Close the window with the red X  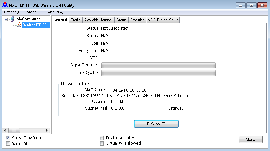(262, 5)
